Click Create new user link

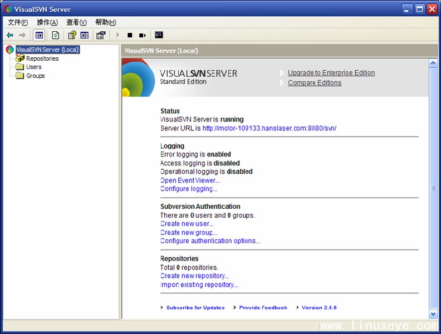187,224
